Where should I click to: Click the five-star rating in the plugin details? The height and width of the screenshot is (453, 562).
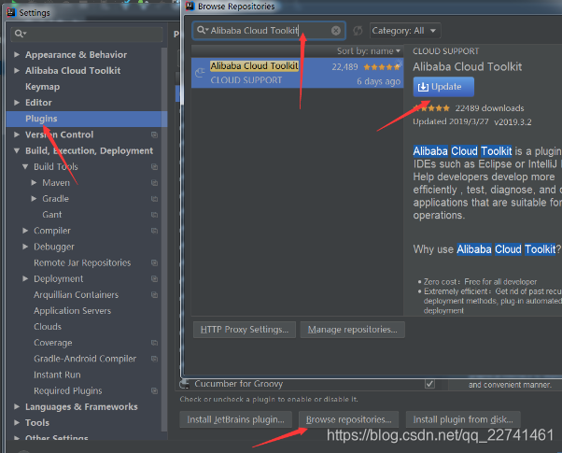click(431, 108)
